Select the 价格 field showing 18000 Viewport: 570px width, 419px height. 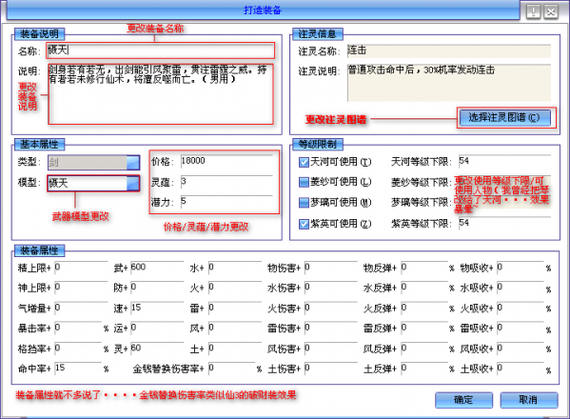tap(226, 161)
